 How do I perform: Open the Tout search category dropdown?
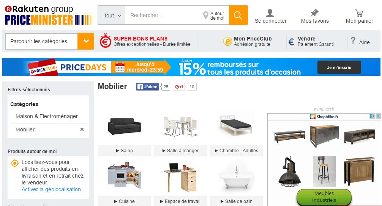(x=112, y=16)
